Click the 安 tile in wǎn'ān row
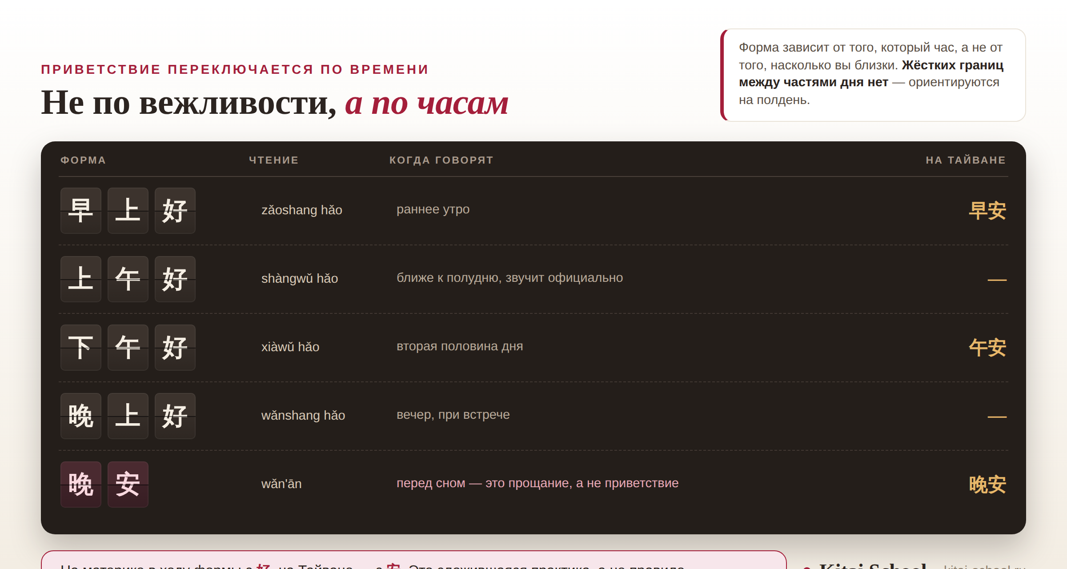 (x=128, y=484)
